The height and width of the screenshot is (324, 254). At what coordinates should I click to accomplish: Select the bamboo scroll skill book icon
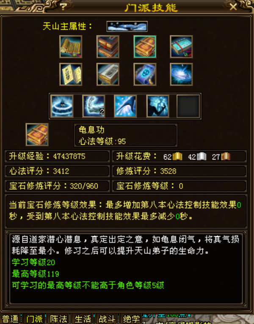point(71,47)
